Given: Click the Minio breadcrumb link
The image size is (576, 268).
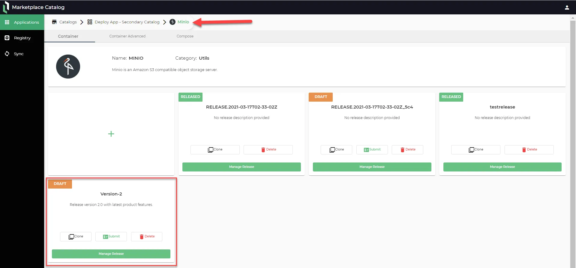Looking at the screenshot, I should tap(183, 22).
